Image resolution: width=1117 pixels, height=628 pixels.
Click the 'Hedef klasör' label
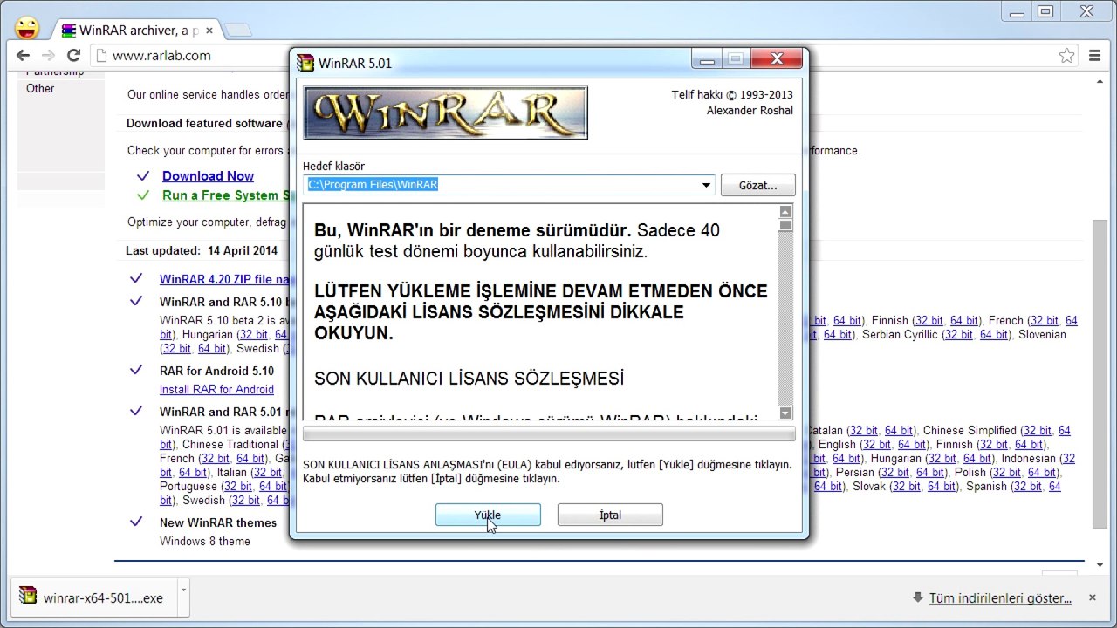pyautogui.click(x=333, y=167)
